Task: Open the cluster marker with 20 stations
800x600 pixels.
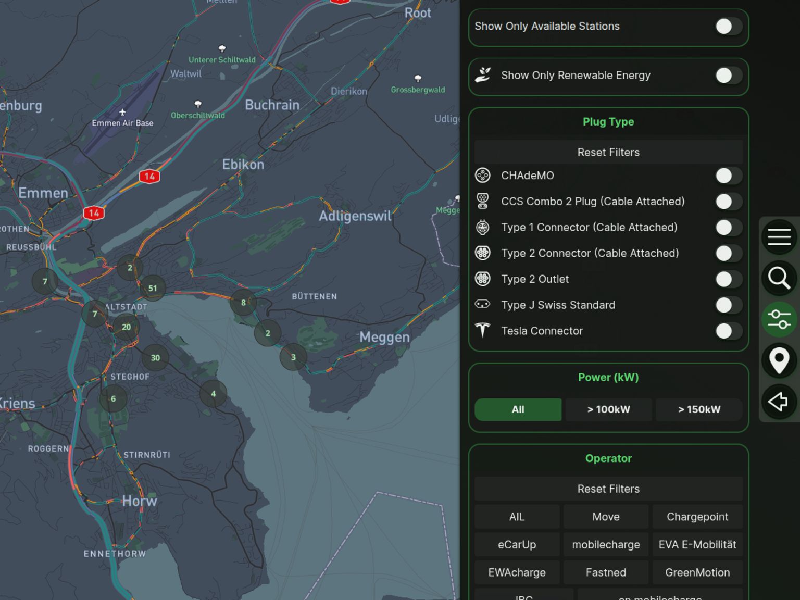Action: click(126, 327)
